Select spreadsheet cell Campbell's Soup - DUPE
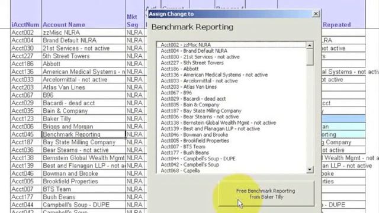 pyautogui.click(x=83, y=205)
